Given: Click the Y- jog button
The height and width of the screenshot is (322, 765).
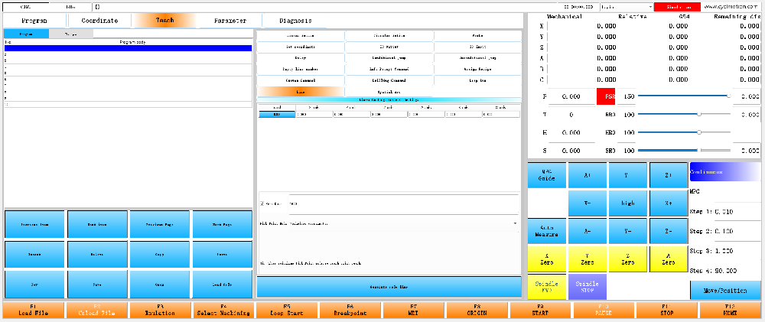Looking at the screenshot, I should tap(628, 230).
